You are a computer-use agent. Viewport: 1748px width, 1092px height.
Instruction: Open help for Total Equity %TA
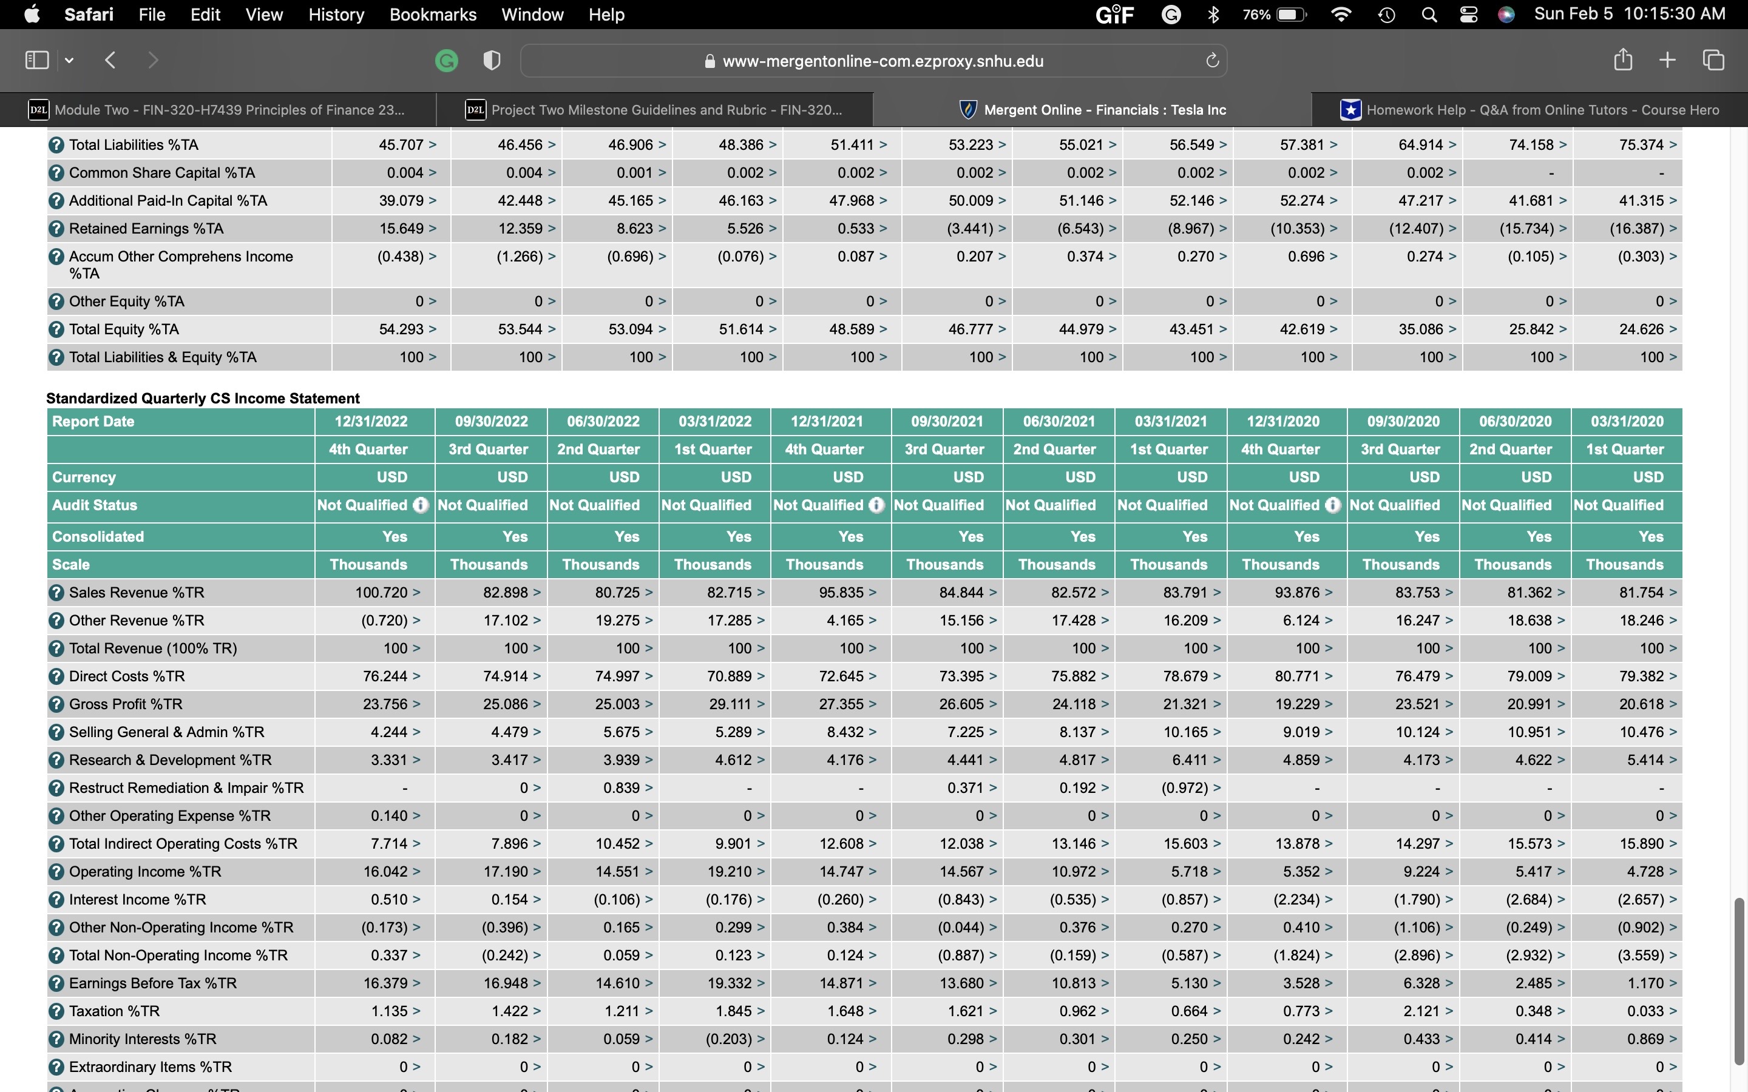(56, 330)
